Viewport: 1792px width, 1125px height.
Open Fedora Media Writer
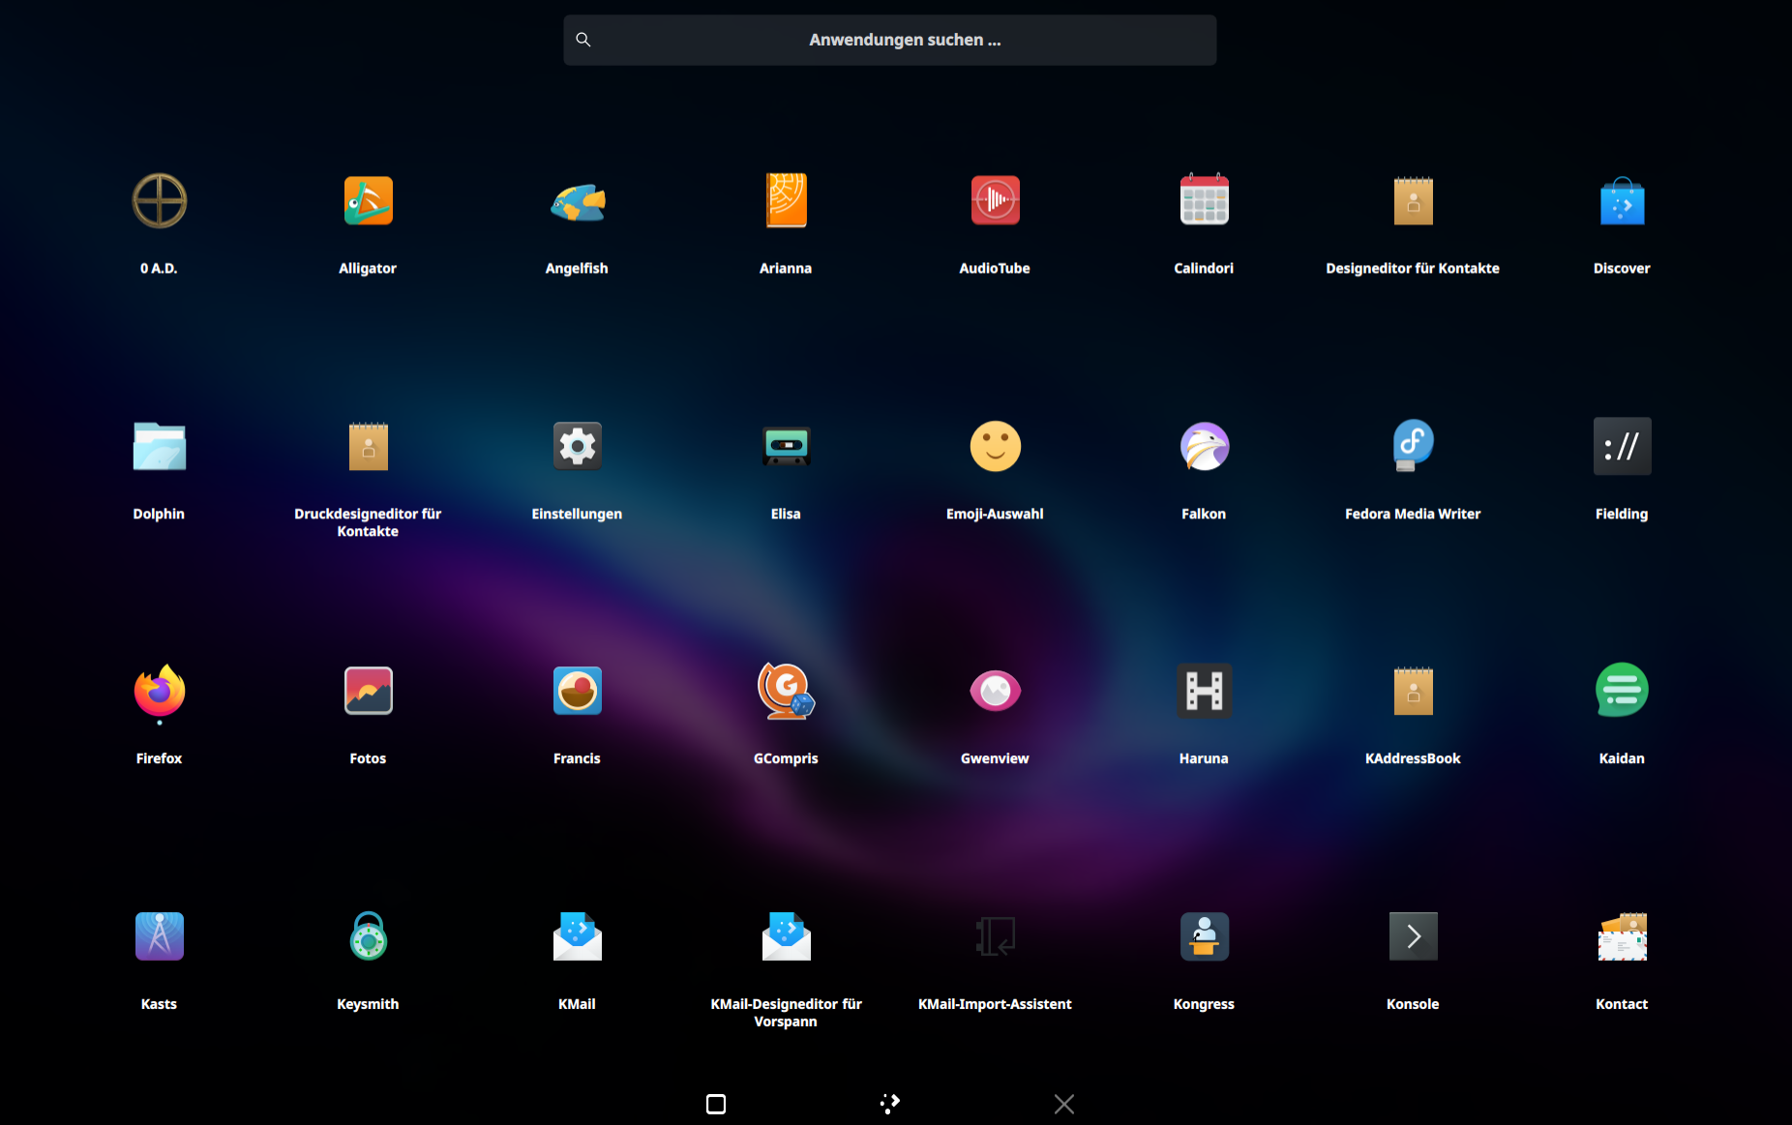1414,446
